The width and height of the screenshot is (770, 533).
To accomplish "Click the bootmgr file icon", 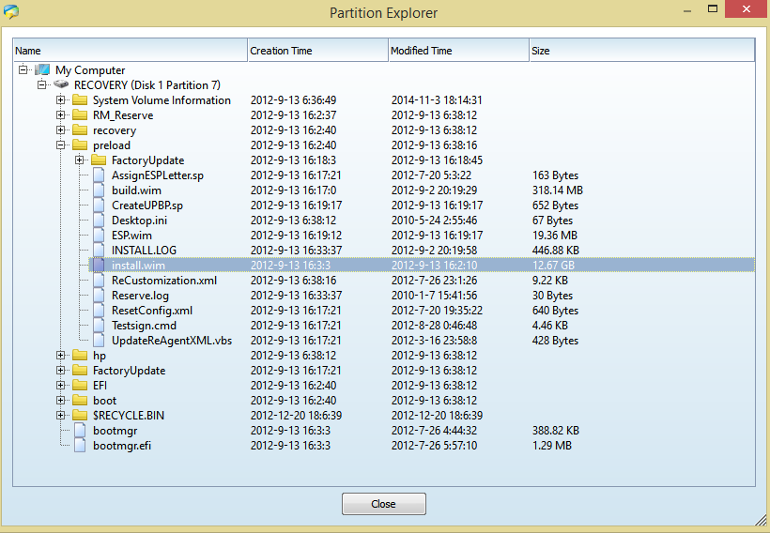I will (80, 431).
